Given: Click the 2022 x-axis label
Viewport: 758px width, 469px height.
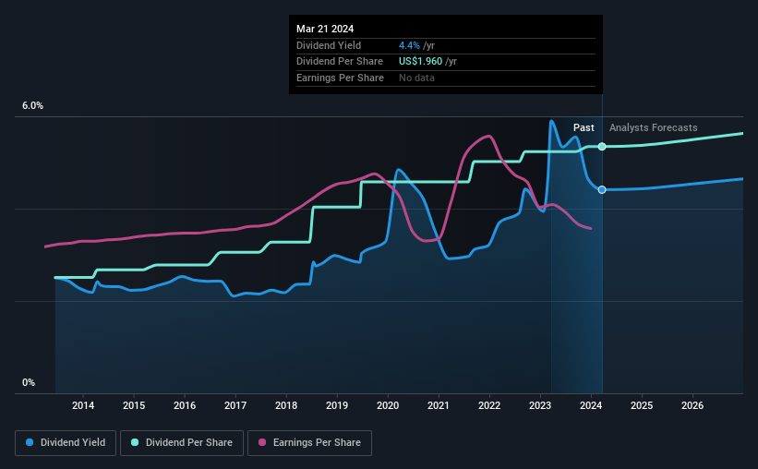Looking at the screenshot, I should pyautogui.click(x=489, y=405).
